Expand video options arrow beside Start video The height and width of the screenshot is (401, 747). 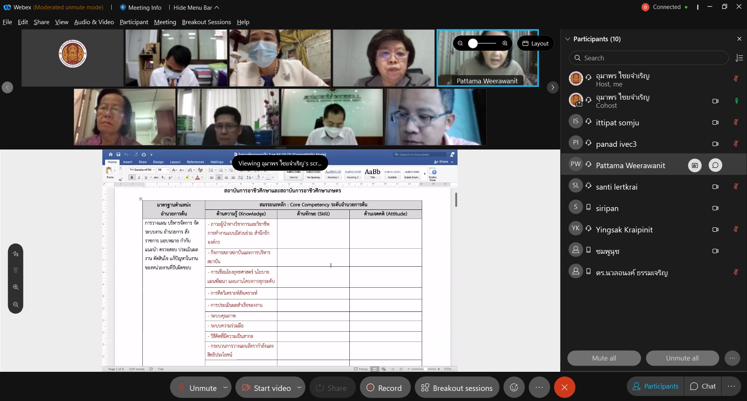299,387
